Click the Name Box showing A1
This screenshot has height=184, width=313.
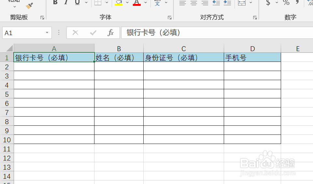[x=27, y=33]
